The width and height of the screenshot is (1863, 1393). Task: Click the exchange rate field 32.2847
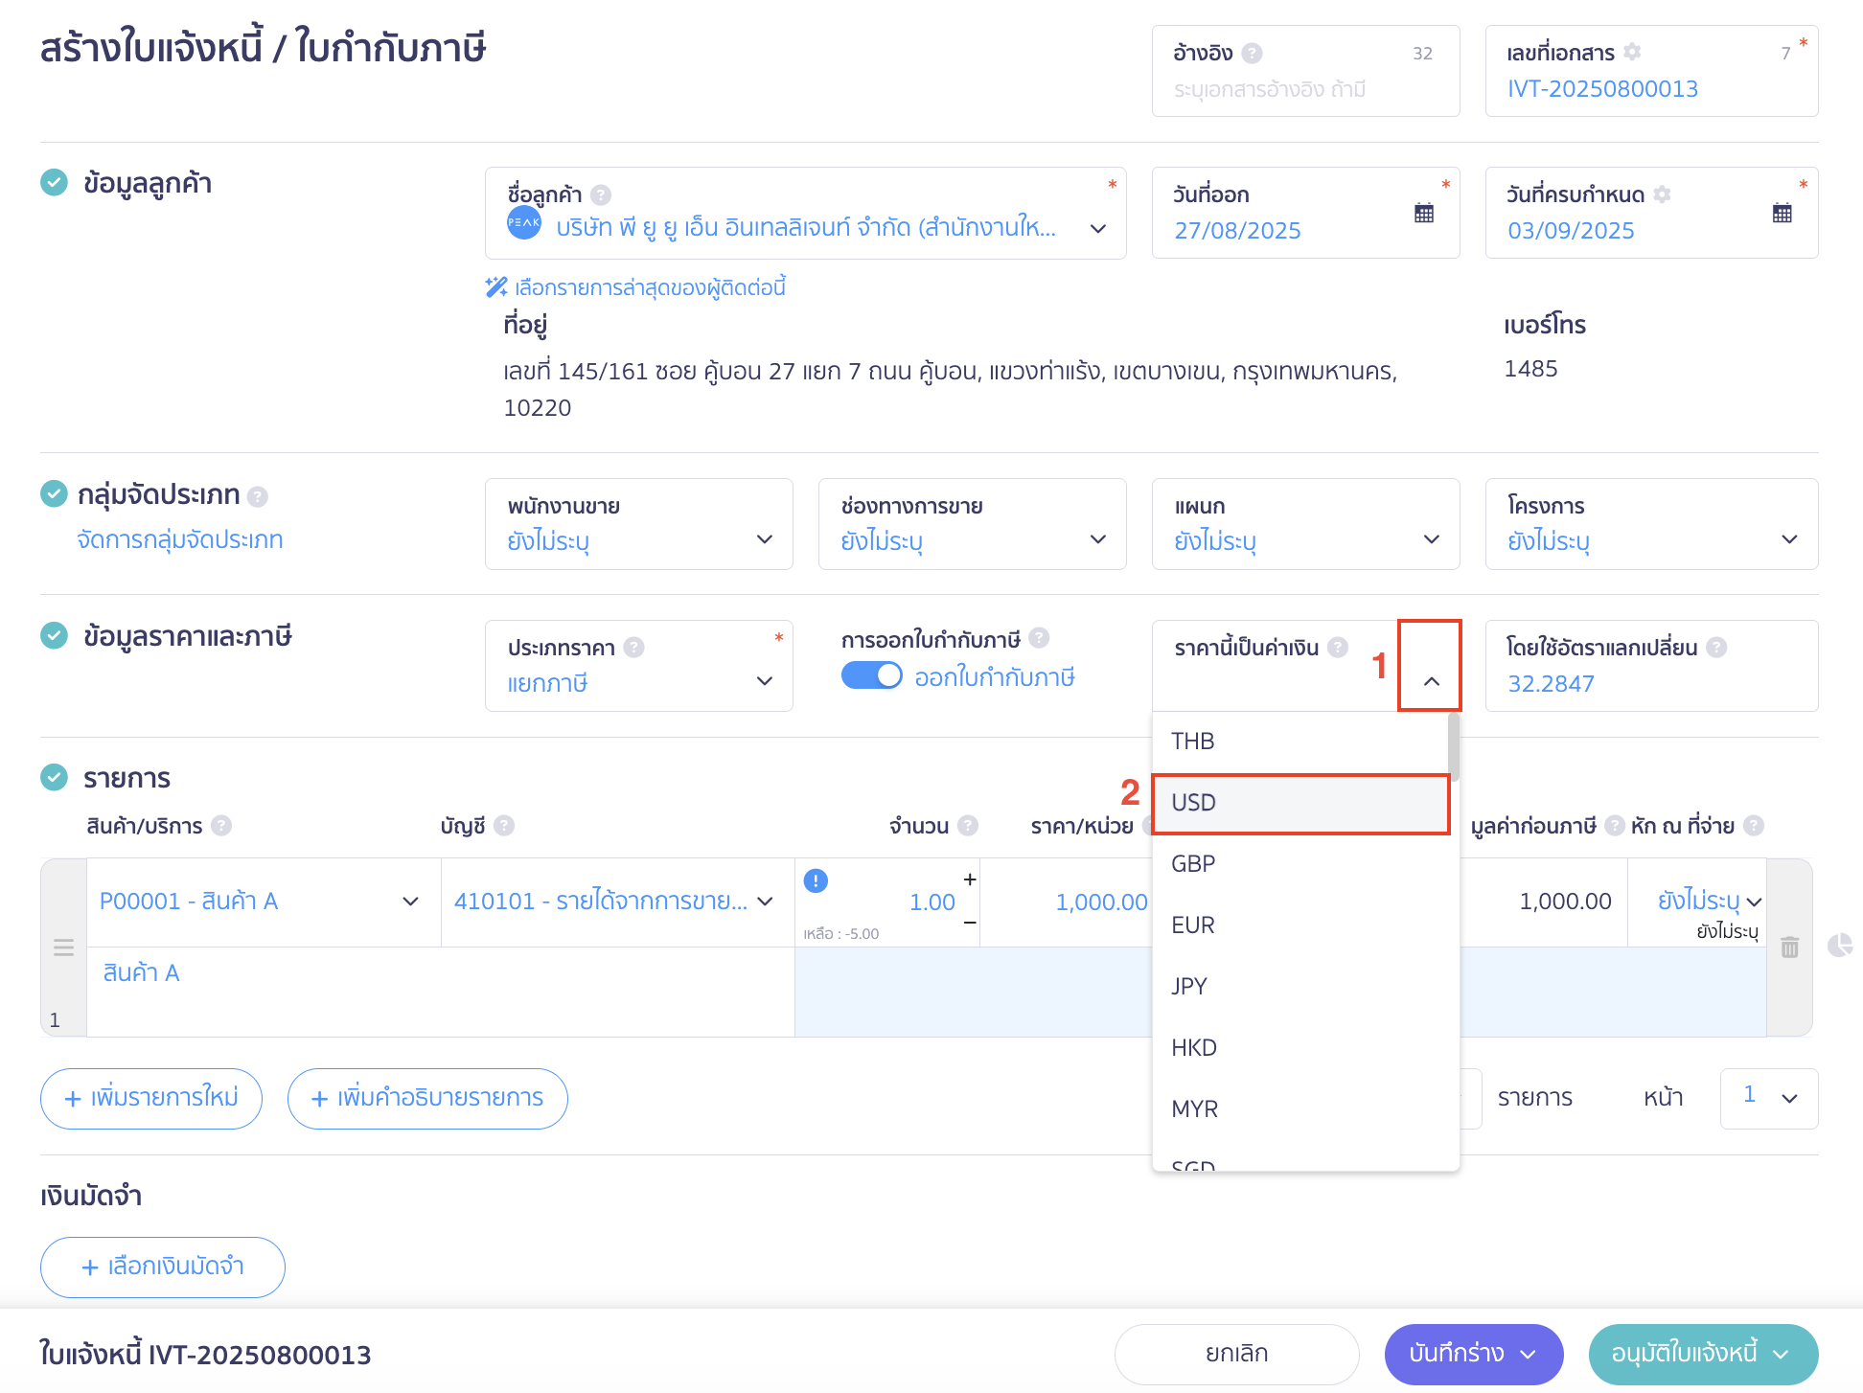click(1551, 683)
